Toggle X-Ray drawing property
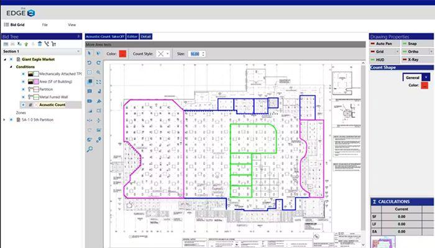 417,60
